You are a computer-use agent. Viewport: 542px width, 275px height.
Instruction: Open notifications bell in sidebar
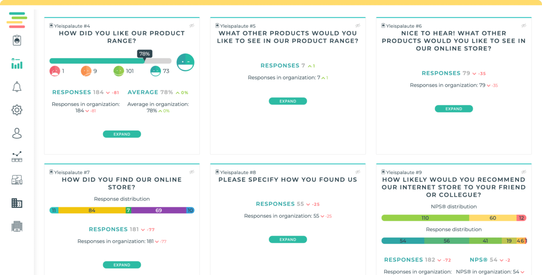(17, 87)
